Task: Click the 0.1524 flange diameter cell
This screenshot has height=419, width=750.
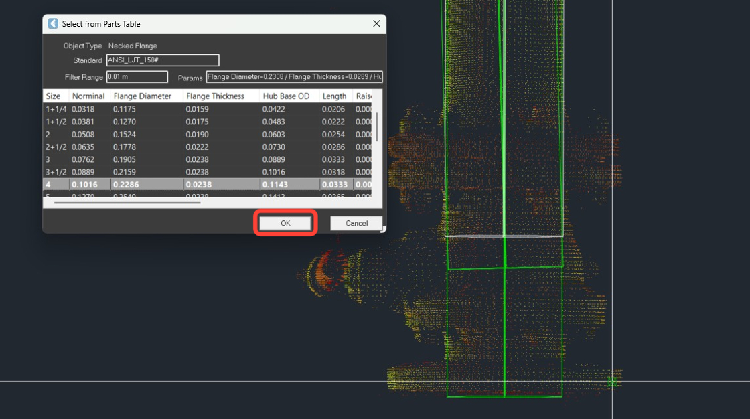Action: (x=125, y=135)
